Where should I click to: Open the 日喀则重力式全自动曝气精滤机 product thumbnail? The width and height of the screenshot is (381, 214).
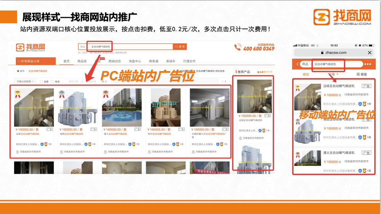(210, 108)
